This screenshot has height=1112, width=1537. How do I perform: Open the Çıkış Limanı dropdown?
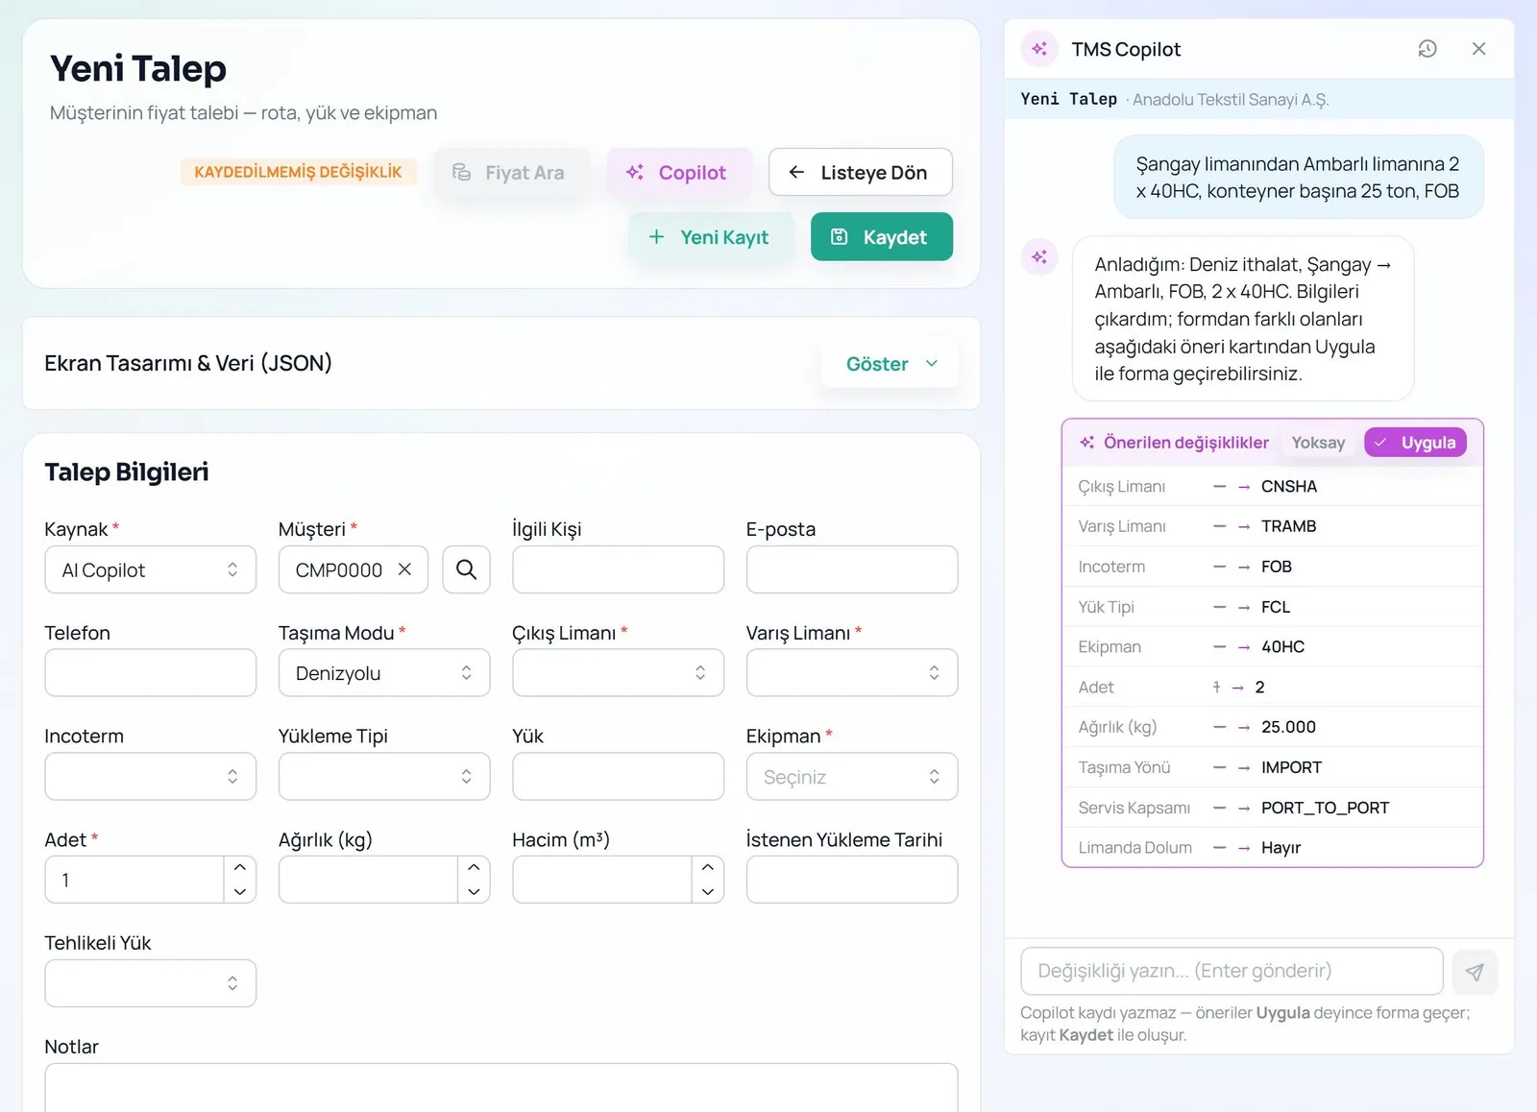[x=618, y=673]
